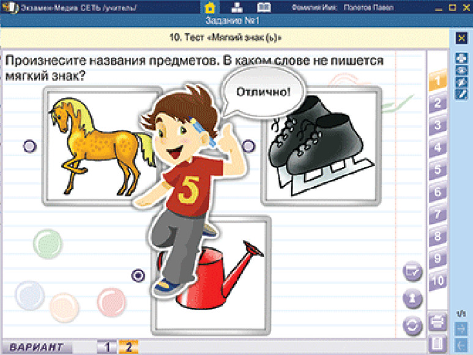Select the radio button next to the watering can
The width and height of the screenshot is (473, 355).
click(x=138, y=275)
